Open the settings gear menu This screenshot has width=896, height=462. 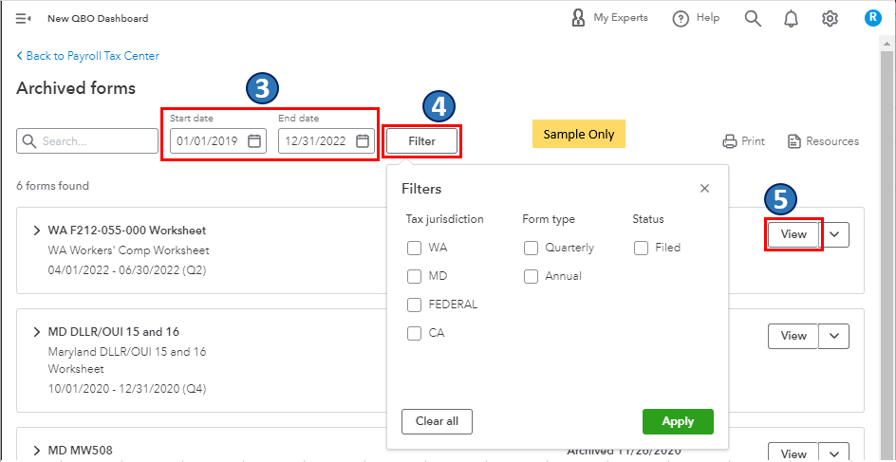[831, 19]
